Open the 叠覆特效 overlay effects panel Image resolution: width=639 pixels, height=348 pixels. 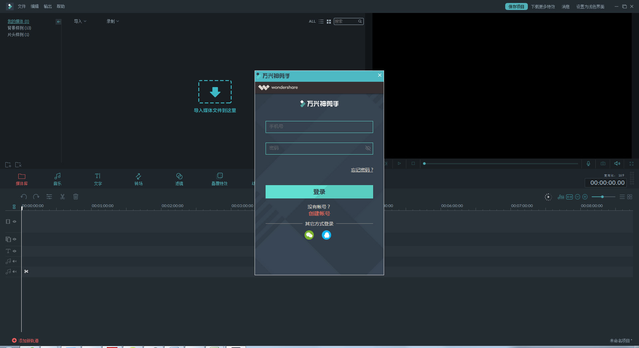pos(219,179)
